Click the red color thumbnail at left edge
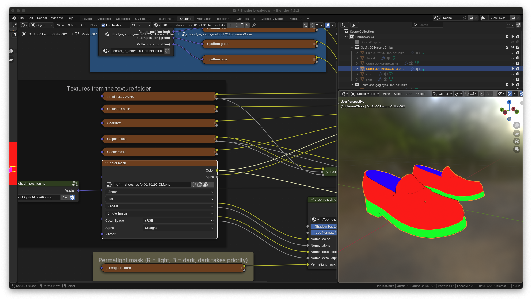 pos(13,155)
